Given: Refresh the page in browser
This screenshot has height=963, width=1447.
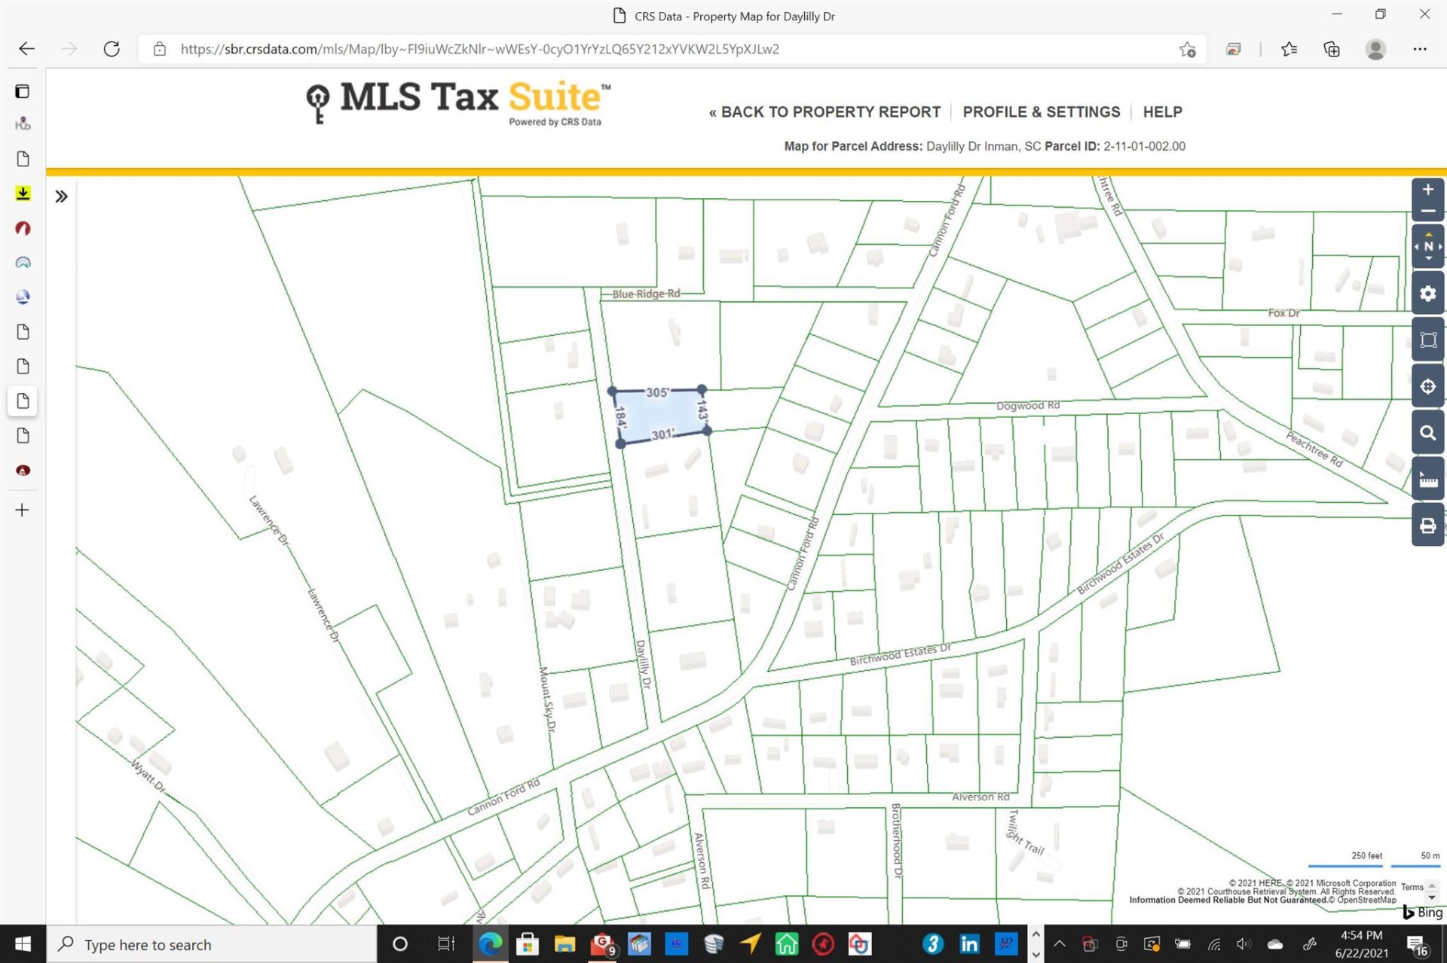Looking at the screenshot, I should [x=112, y=49].
